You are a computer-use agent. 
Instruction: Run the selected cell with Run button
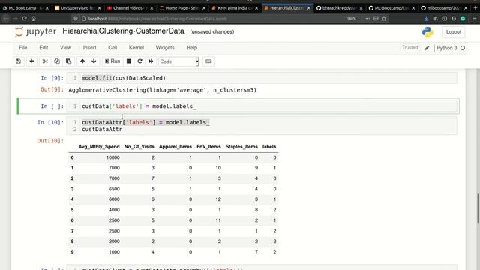click(x=112, y=61)
